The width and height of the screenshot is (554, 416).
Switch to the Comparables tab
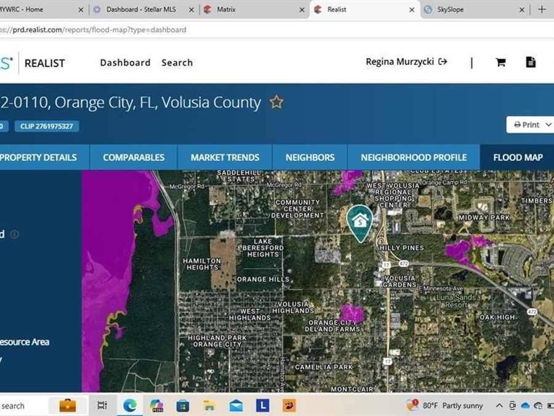(x=134, y=157)
